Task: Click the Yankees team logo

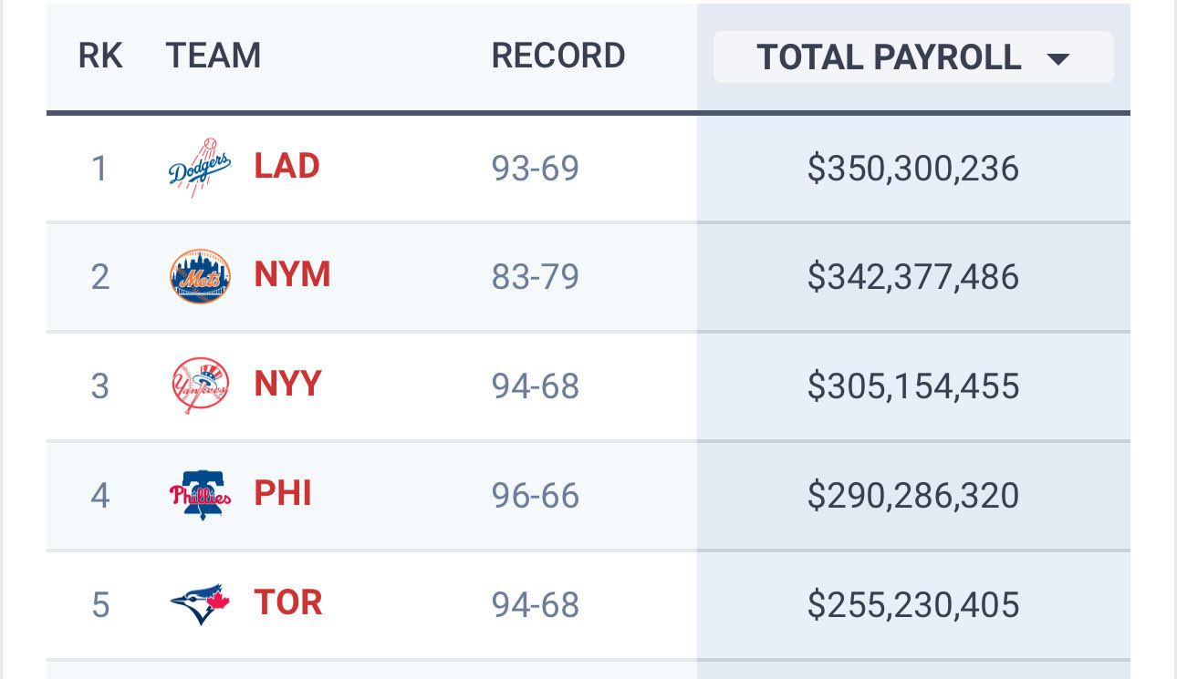Action: [200, 386]
